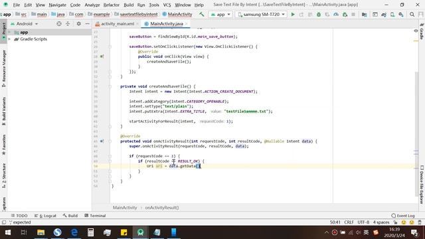Open the app run configuration dropdown

220,15
